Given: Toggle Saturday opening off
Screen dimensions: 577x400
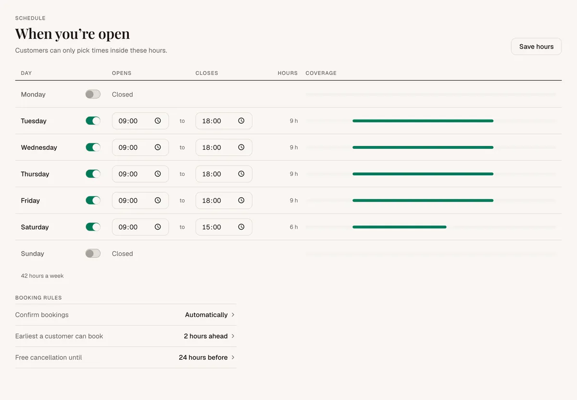Looking at the screenshot, I should [93, 227].
